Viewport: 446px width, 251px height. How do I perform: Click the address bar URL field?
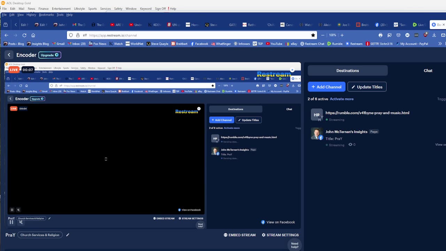point(192,35)
